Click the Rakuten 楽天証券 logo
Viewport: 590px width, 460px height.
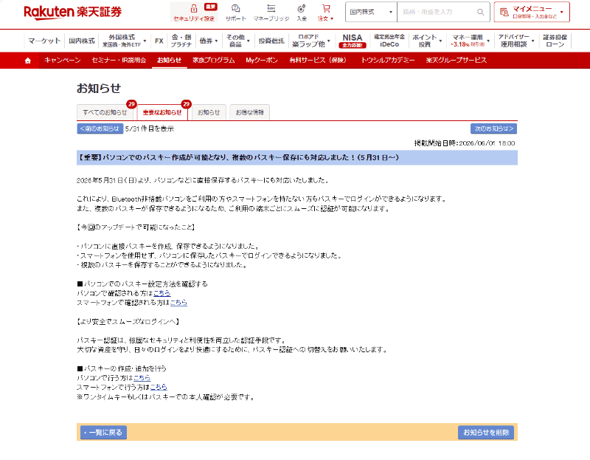tap(72, 12)
